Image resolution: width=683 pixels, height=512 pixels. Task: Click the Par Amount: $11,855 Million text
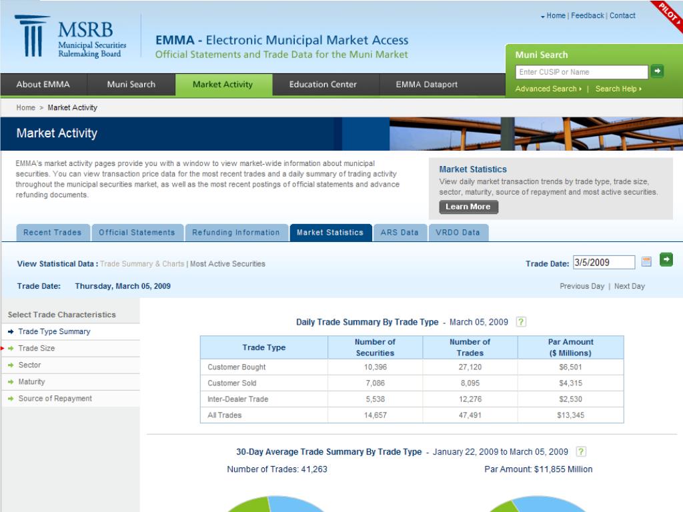click(x=538, y=469)
